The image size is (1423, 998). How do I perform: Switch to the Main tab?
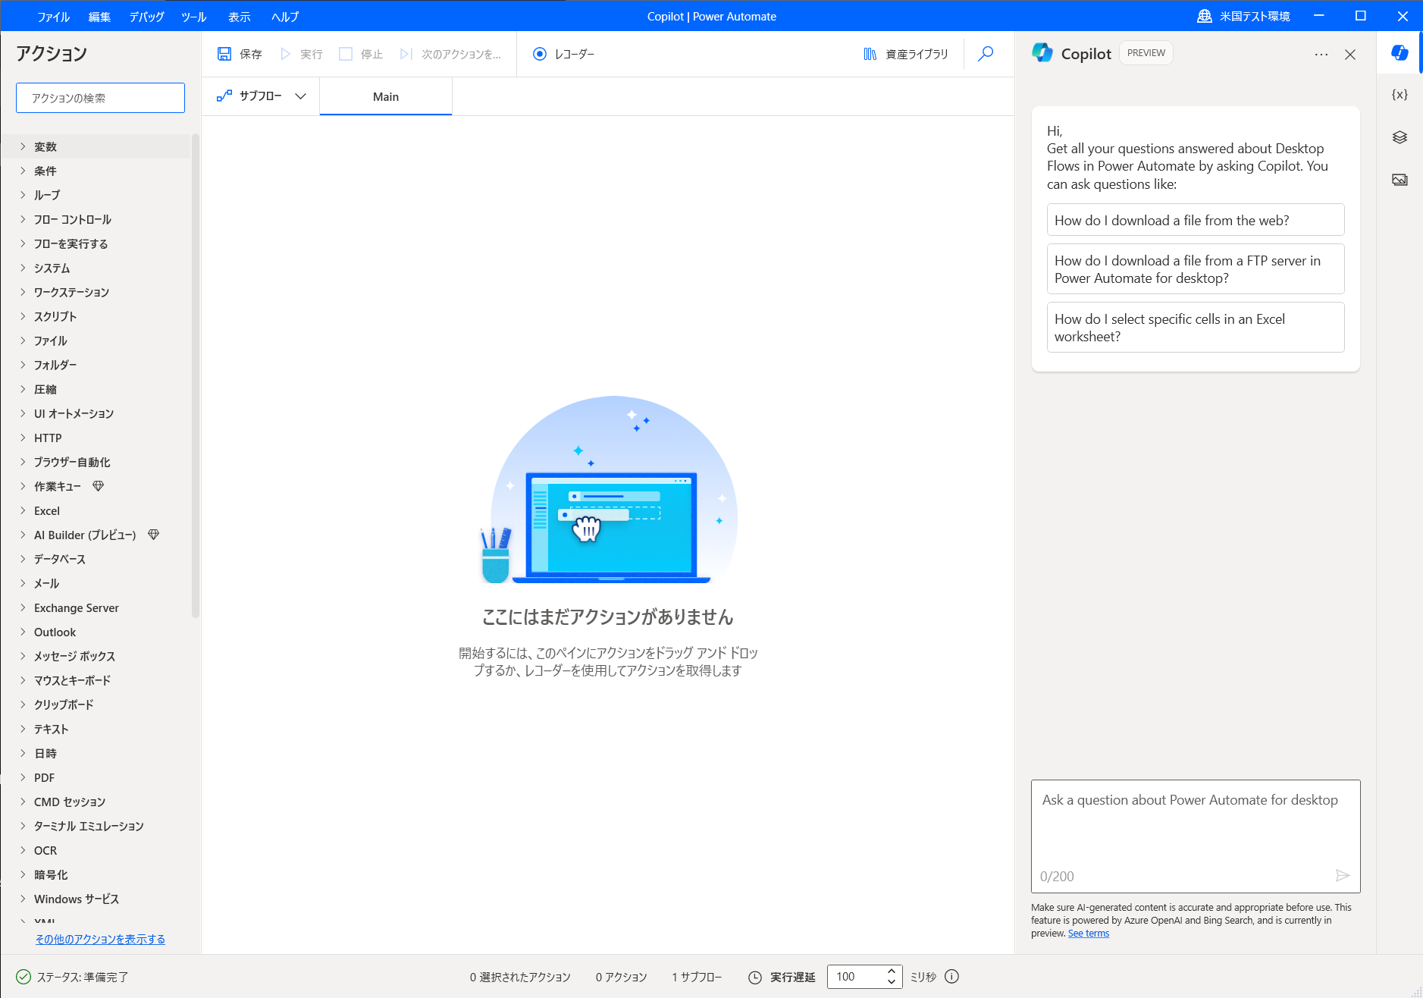point(385,96)
